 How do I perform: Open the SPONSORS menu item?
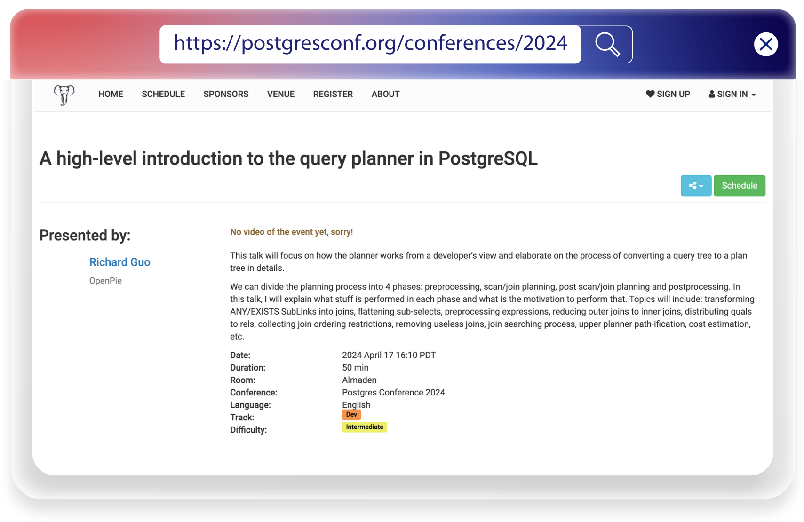pos(226,94)
